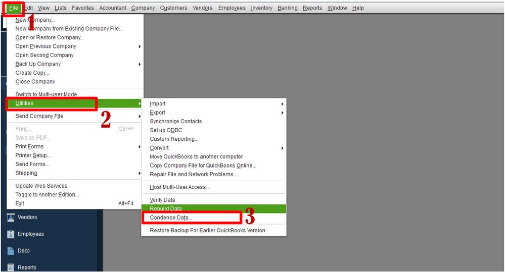Expand Print Forms submenu arrow
The image size is (505, 272).
[140, 147]
